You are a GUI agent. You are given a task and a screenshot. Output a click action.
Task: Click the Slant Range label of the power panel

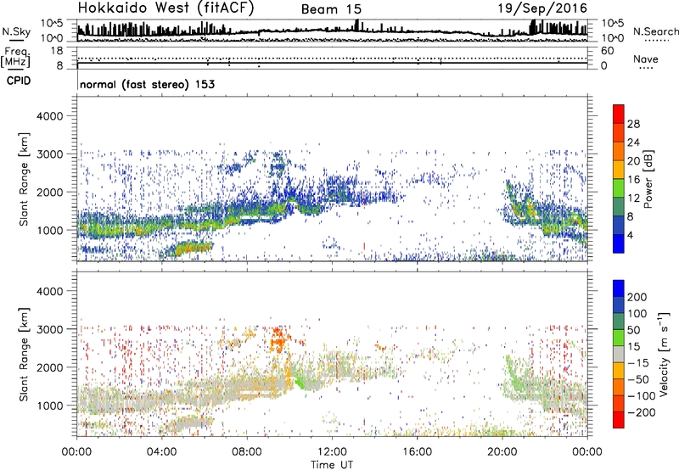point(24,179)
